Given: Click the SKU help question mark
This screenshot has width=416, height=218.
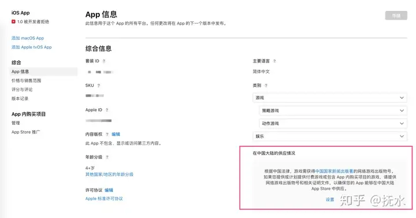Looking at the screenshot, I should [x=98, y=86].
